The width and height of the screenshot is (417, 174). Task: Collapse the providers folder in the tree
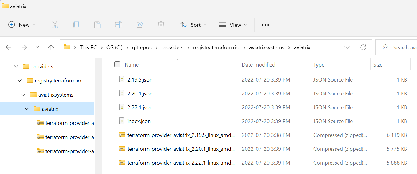point(16,66)
